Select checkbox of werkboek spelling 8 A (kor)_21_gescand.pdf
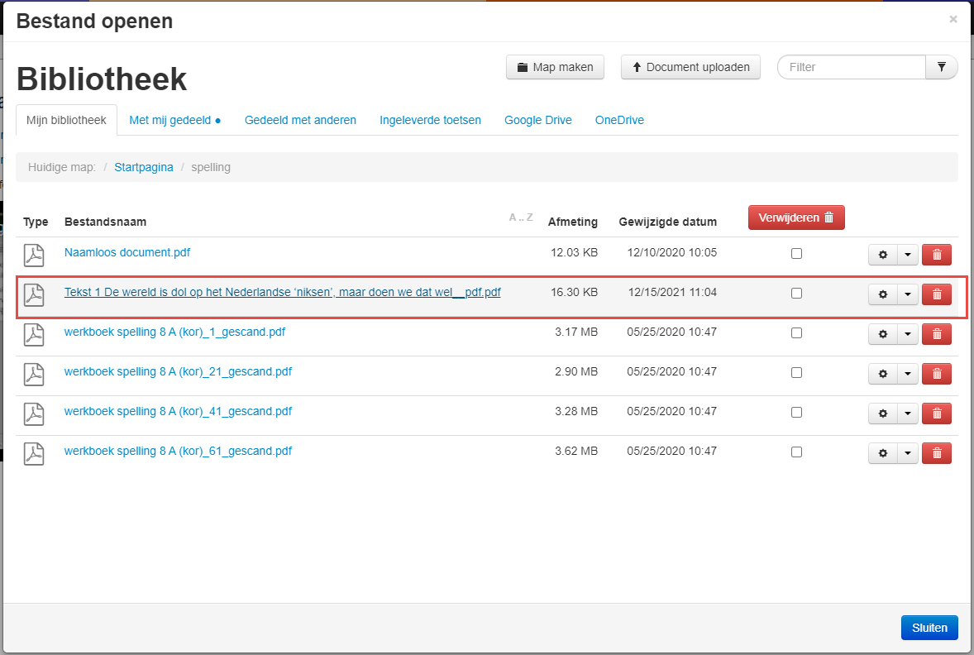 (796, 373)
